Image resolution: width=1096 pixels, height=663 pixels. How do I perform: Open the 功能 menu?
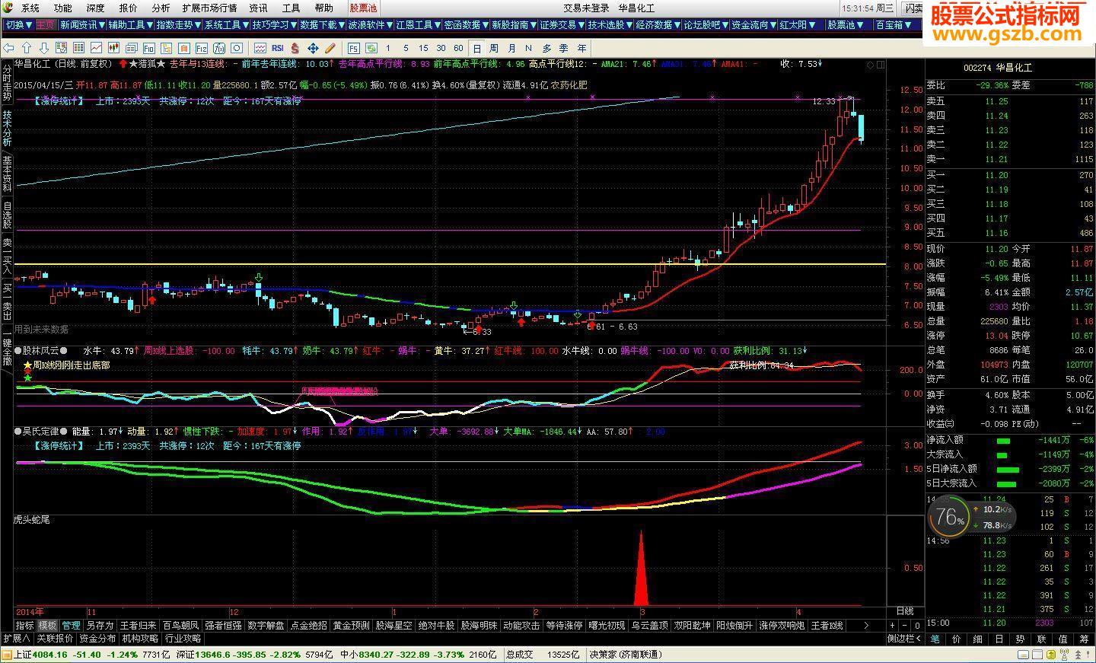(62, 8)
